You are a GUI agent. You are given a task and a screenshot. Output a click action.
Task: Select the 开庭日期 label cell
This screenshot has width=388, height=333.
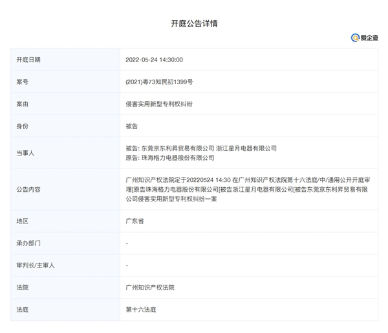coord(65,60)
